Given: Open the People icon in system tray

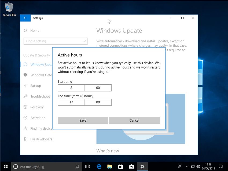Looking at the screenshot, I should [179, 166].
